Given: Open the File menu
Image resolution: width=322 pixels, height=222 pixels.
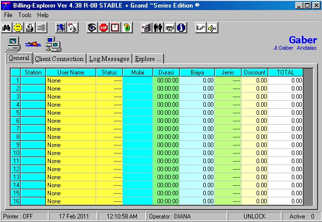Looking at the screenshot, I should click(x=8, y=15).
